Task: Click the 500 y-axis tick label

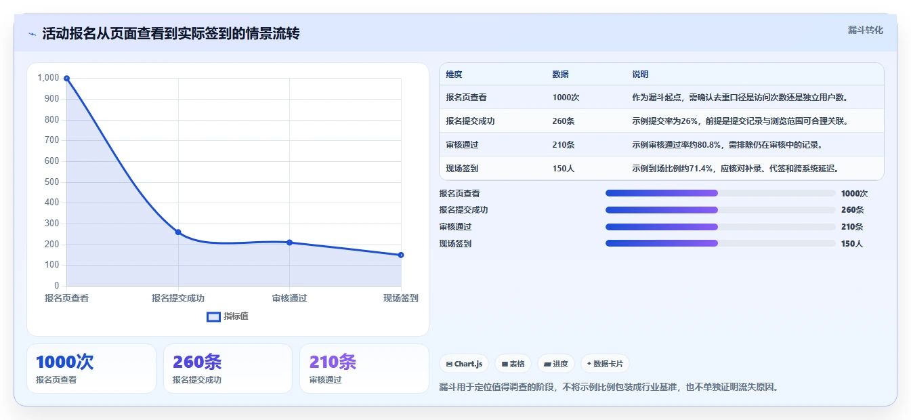Action: coord(52,182)
